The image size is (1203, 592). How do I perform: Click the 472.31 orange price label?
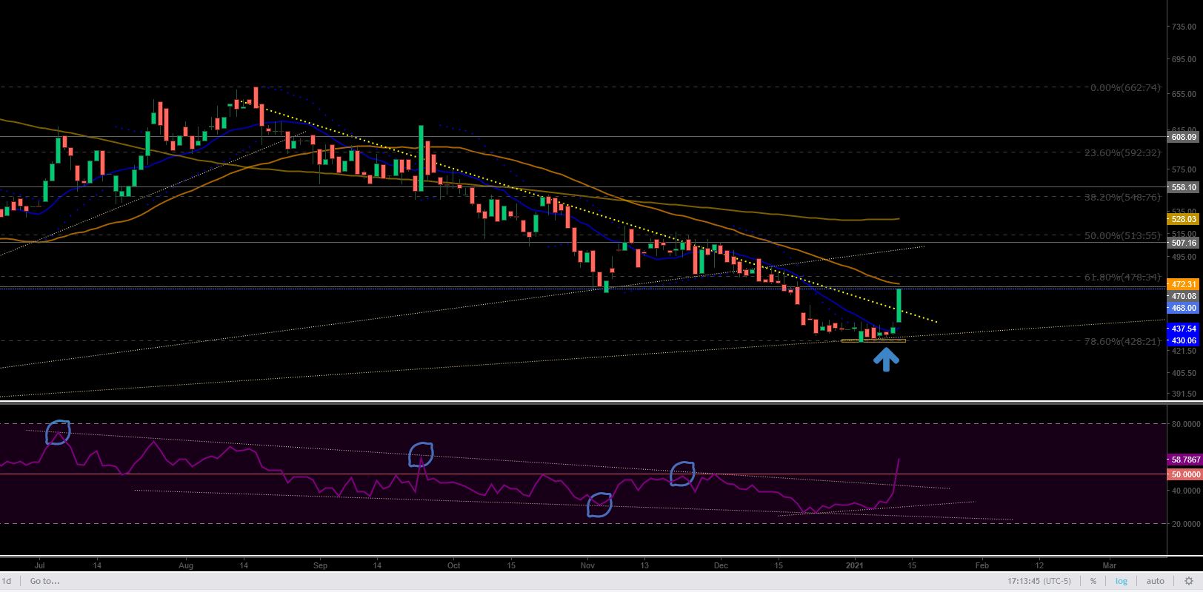1182,284
